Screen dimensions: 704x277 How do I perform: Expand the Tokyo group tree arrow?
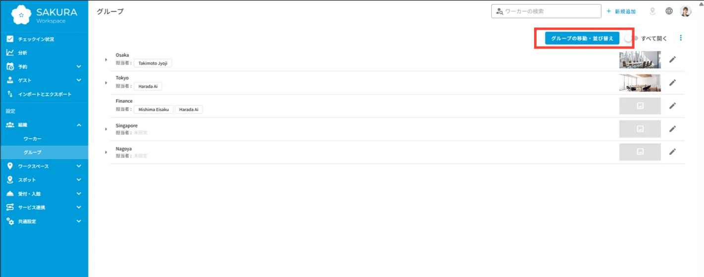(106, 83)
